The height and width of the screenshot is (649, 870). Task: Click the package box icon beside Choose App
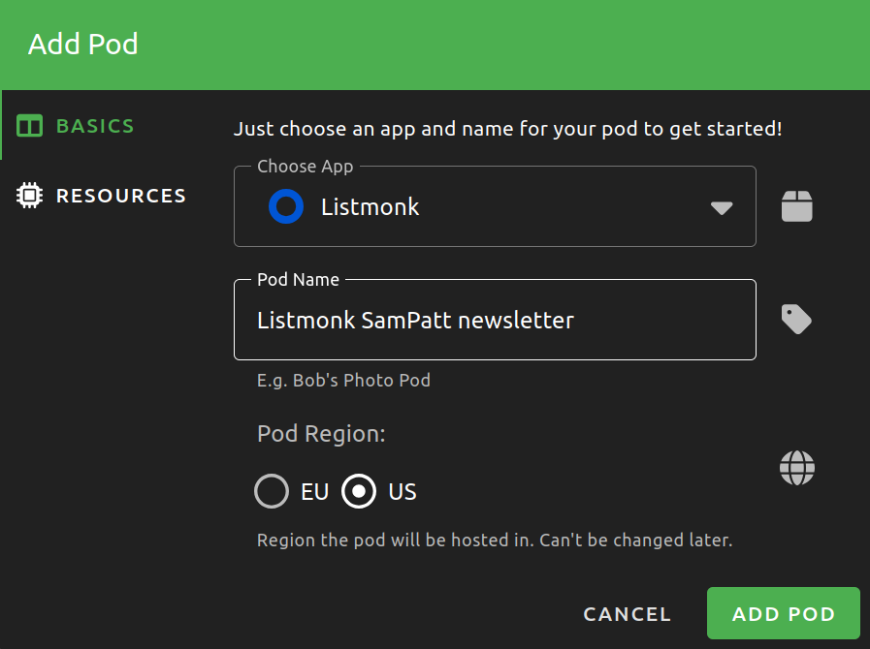[x=796, y=206]
